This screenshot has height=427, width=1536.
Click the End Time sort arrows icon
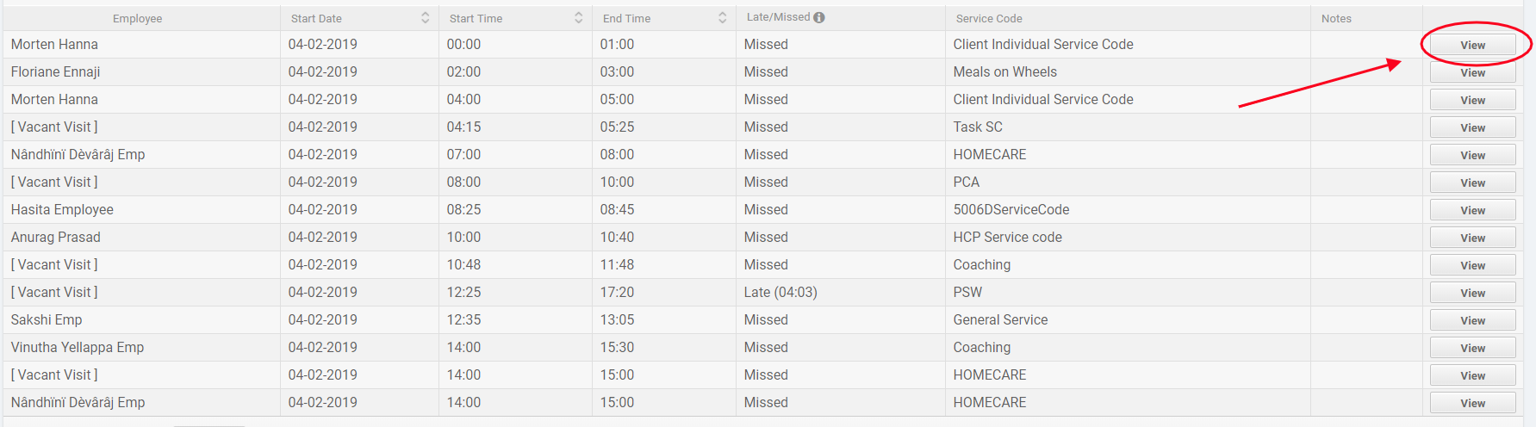722,18
